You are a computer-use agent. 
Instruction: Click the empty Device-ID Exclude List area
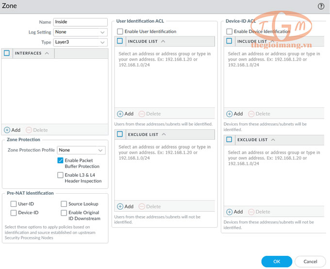274,175
